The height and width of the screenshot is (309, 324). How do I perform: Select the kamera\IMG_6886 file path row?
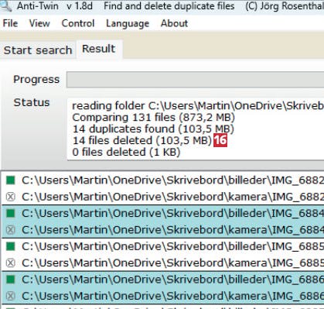click(163, 296)
